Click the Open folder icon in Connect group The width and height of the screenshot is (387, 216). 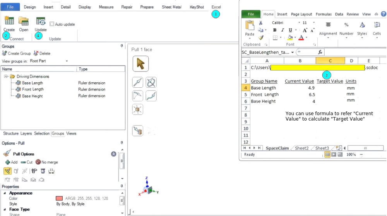pyautogui.click(x=24, y=21)
